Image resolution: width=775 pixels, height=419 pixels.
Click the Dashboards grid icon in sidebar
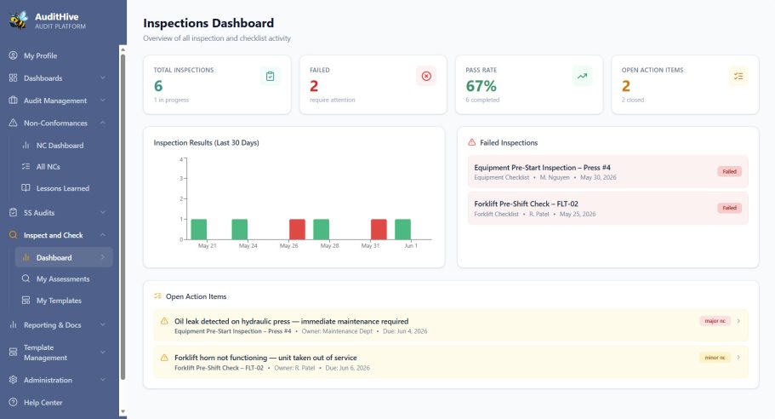coord(14,77)
